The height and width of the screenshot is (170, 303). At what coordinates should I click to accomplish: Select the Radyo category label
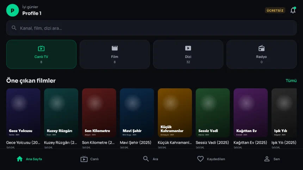261,57
